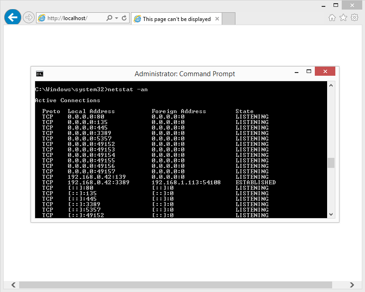The image size is (365, 292).
Task: Click local address 0.0.0.0:49156
Action: point(91,166)
